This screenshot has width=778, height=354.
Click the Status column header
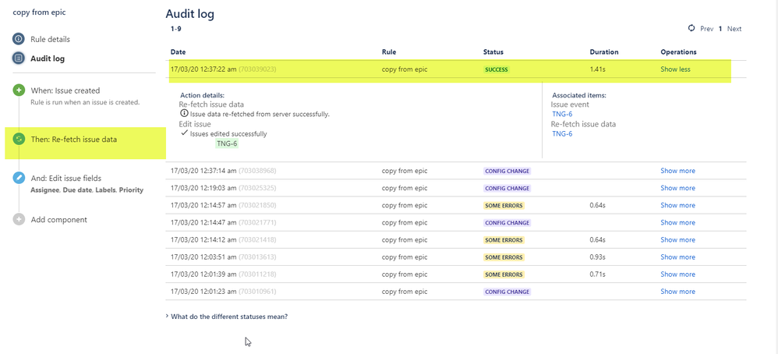point(493,51)
